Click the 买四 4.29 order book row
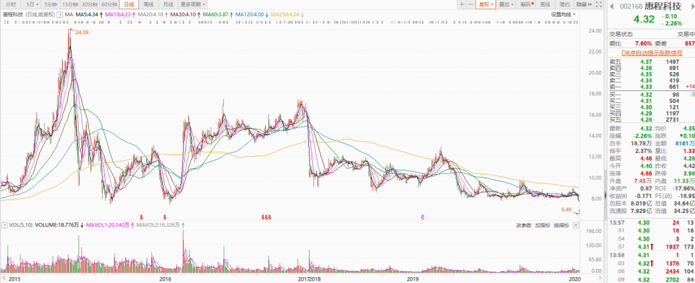The image size is (695, 283). point(651,114)
